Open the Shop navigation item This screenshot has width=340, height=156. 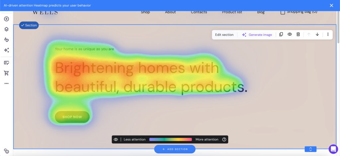[x=145, y=12]
